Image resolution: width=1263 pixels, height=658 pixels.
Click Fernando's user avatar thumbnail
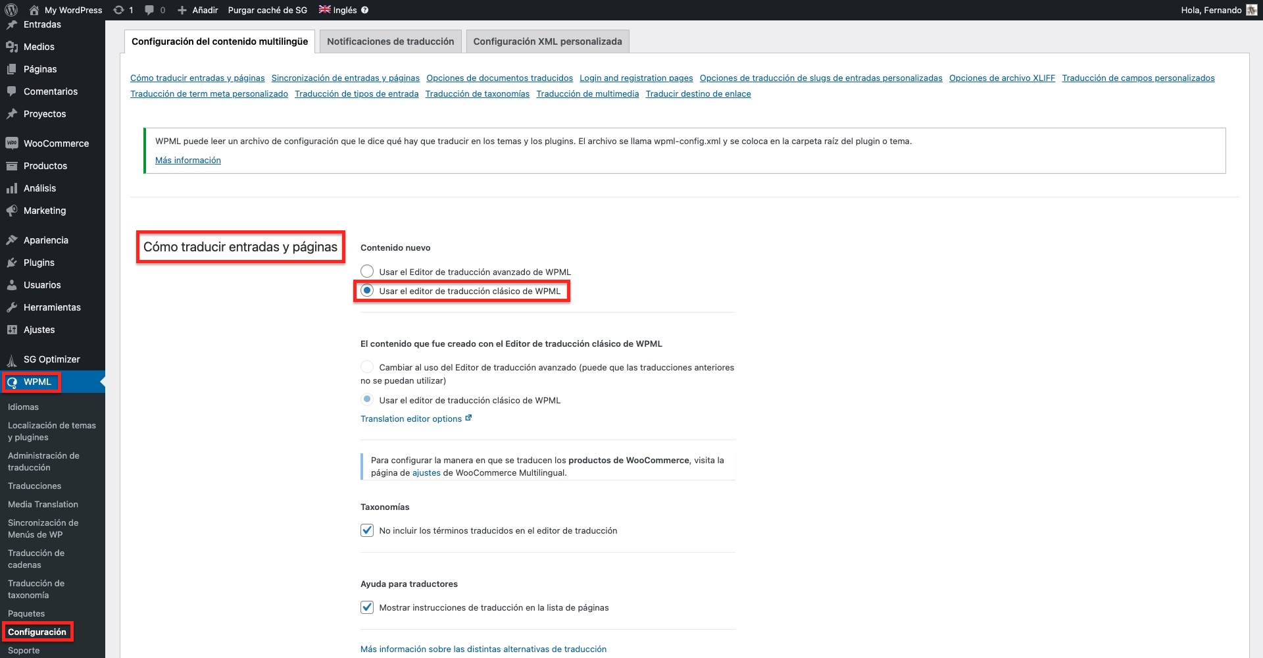1251,10
